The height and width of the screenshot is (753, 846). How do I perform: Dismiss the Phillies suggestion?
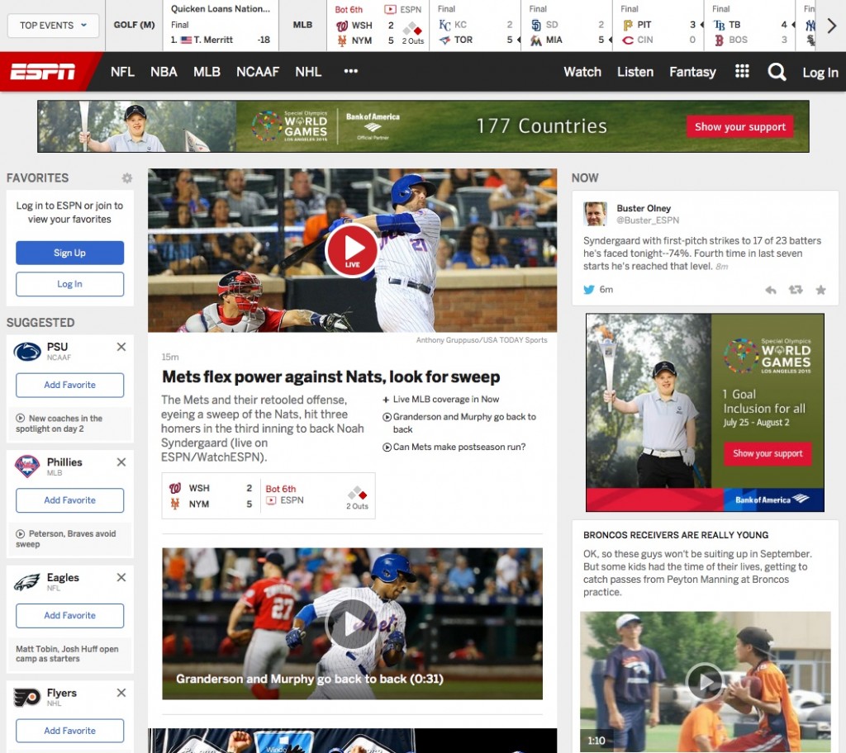(x=121, y=462)
